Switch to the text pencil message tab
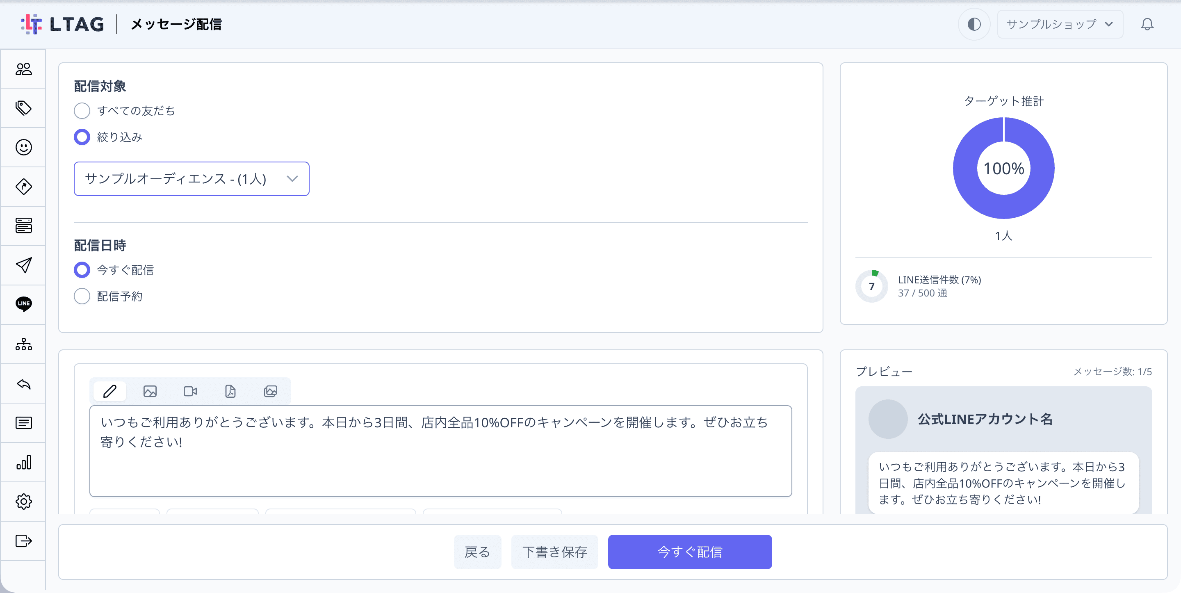 [109, 391]
